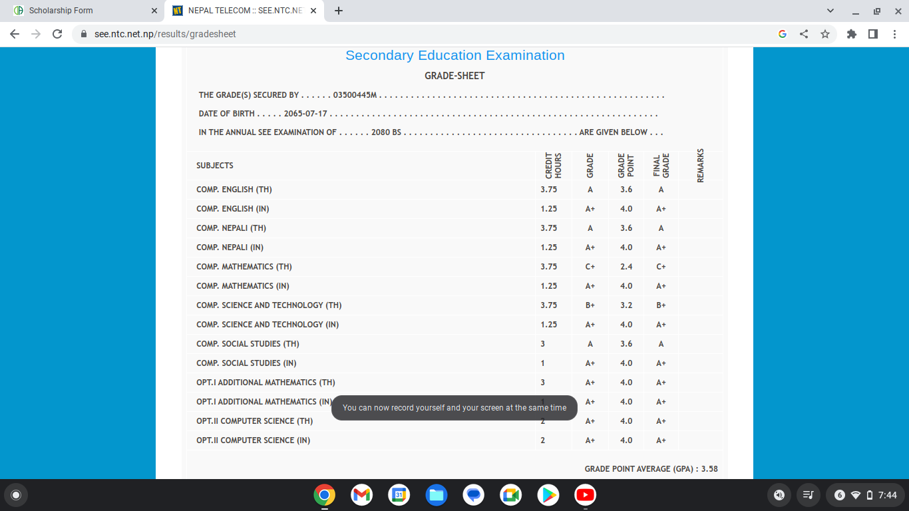Click the launcher circle button
Screen dimensions: 909x511
pos(16,495)
